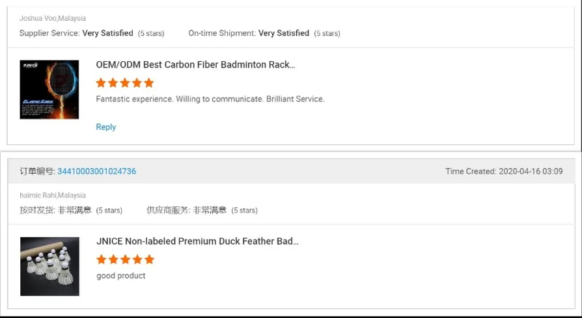
Task: Click reviewer name haimie Rahi, Malaysia
Action: (x=52, y=195)
